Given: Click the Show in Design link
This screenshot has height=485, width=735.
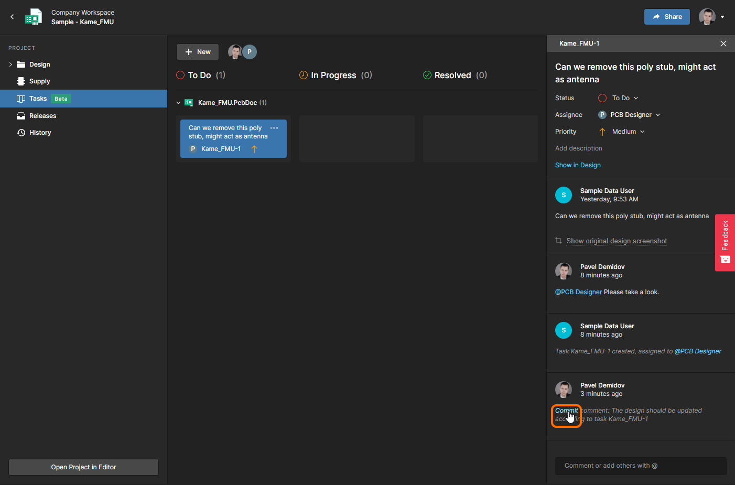Looking at the screenshot, I should (x=578, y=165).
